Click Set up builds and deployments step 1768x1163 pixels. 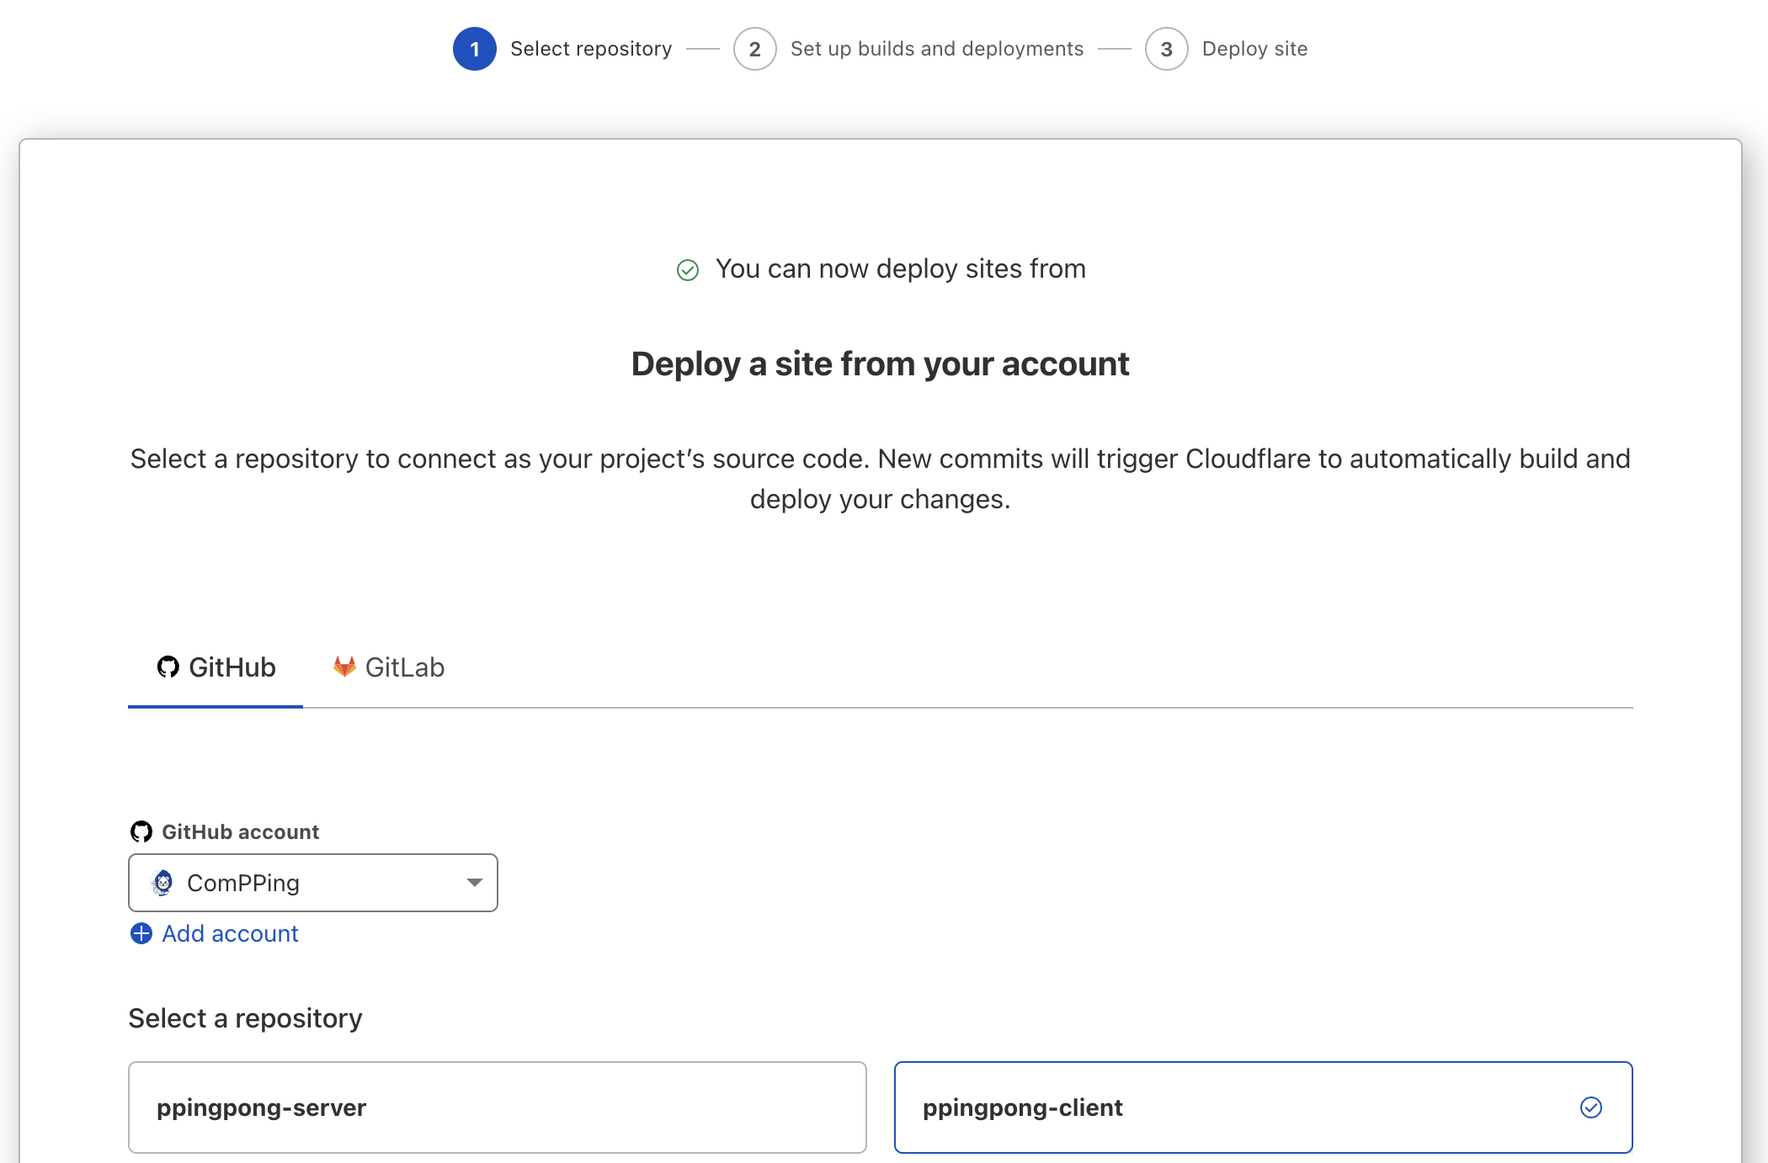(936, 49)
